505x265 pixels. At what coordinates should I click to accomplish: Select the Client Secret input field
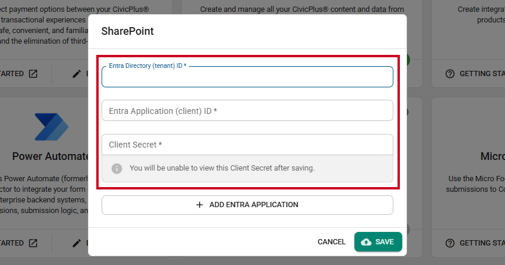247,145
